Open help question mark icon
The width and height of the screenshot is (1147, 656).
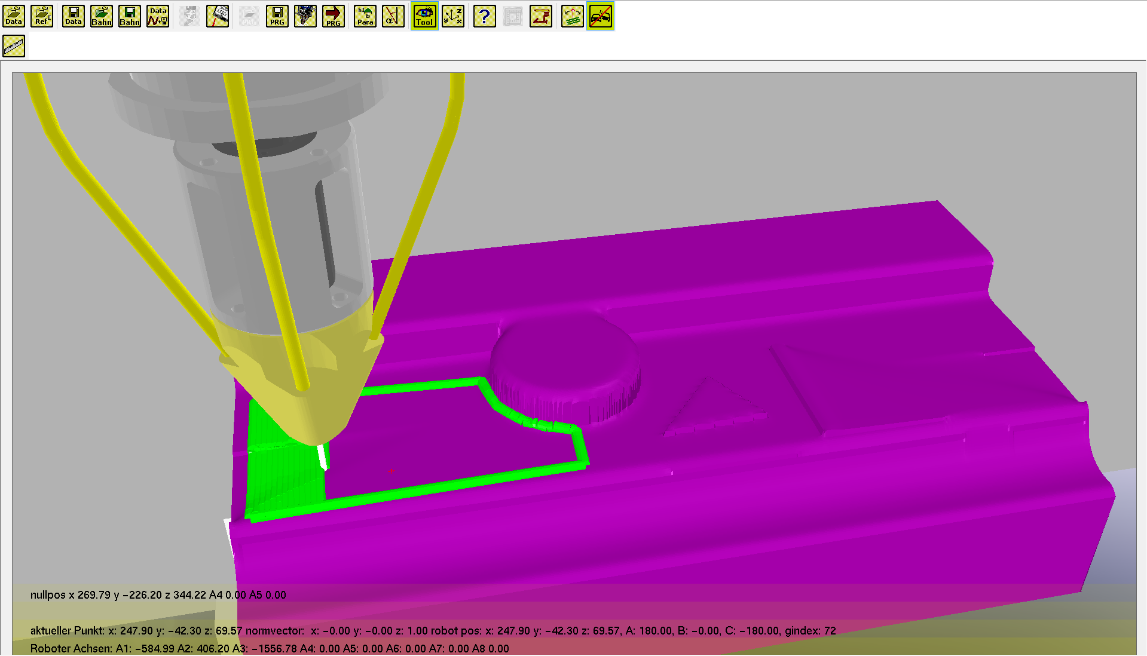485,16
